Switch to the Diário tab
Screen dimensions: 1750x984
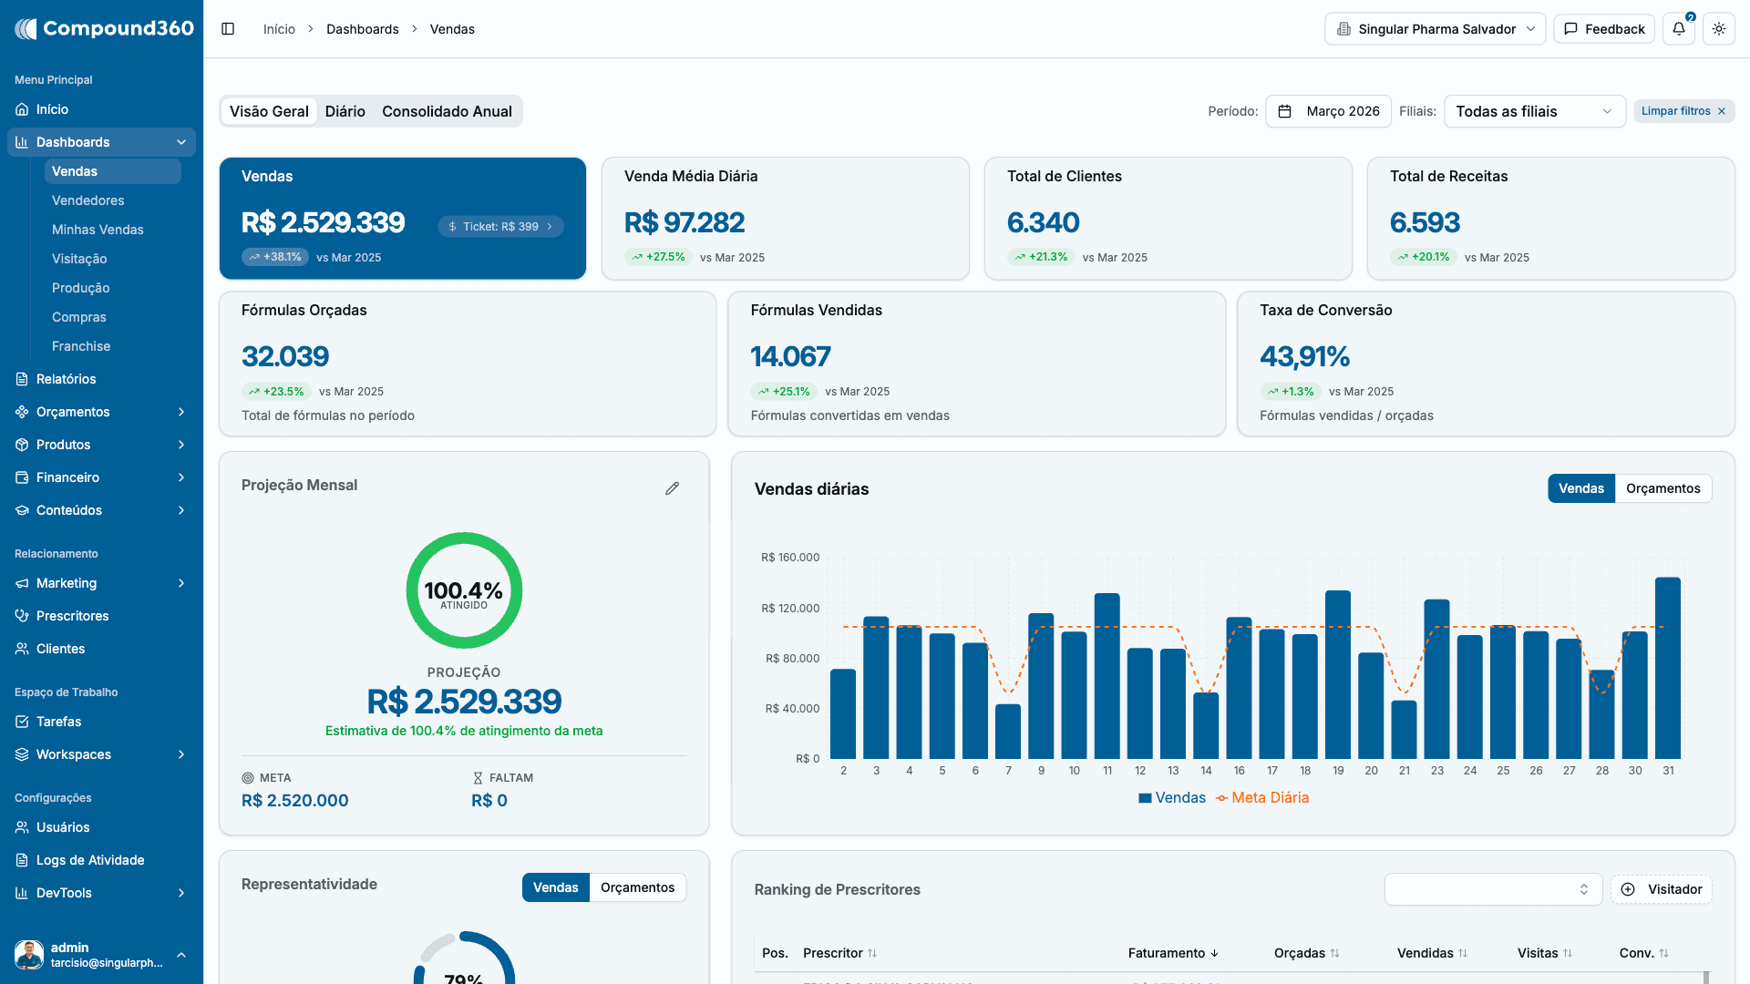[345, 111]
